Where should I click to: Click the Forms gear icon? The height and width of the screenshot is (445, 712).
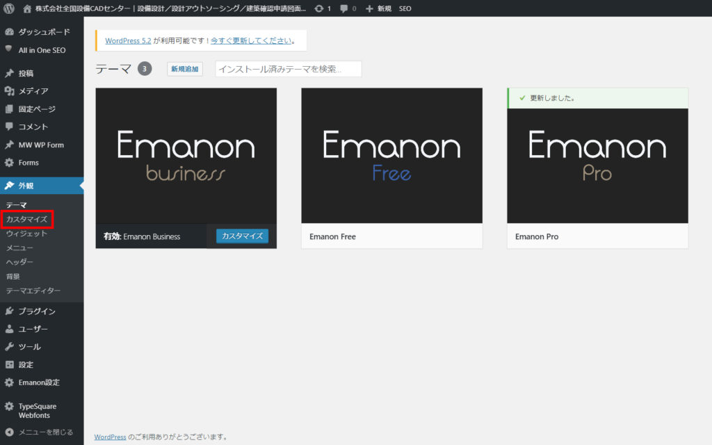pos(9,163)
